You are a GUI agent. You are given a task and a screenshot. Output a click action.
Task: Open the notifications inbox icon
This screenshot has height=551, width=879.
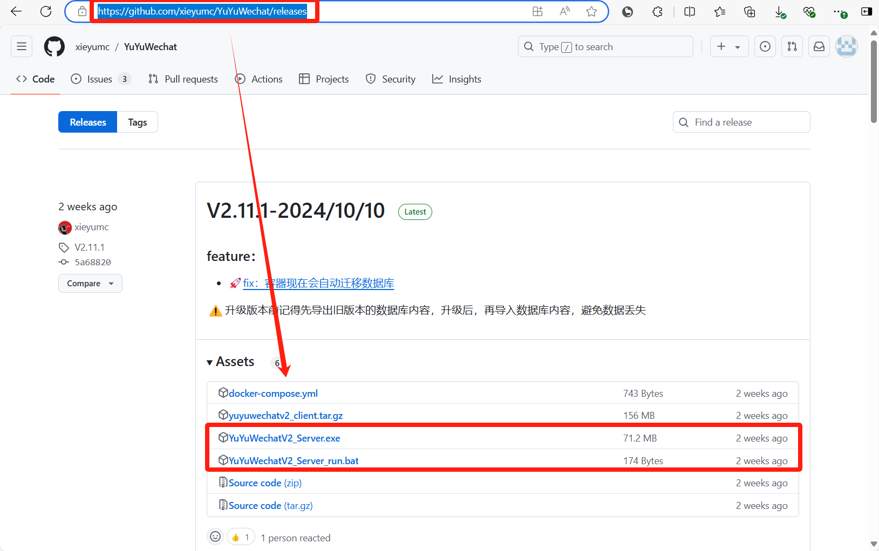pos(819,47)
